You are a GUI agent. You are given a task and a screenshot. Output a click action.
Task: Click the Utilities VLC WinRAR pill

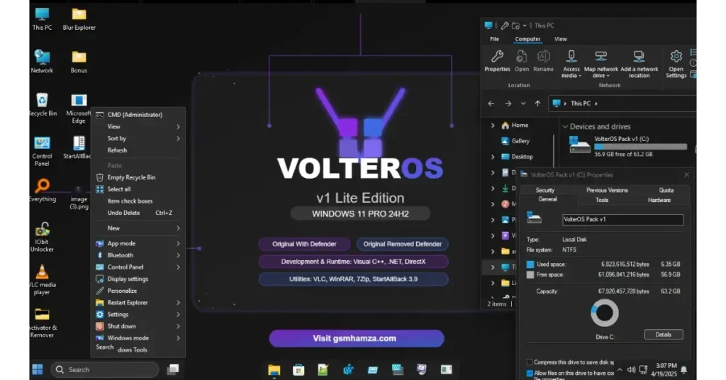[353, 279]
